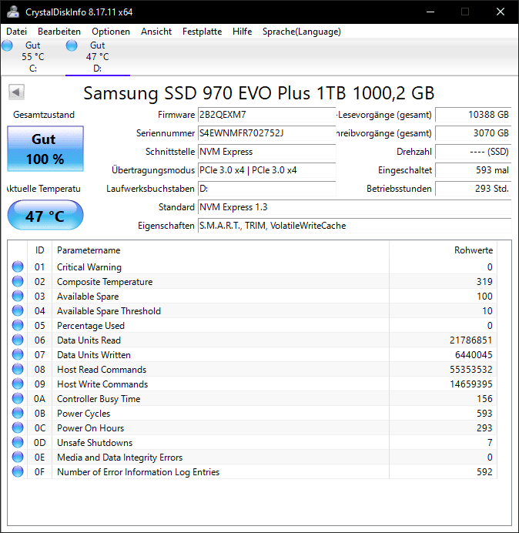Viewport: 519px width, 533px height.
Task: Click status circle for Data Units Written
Action: (x=18, y=354)
